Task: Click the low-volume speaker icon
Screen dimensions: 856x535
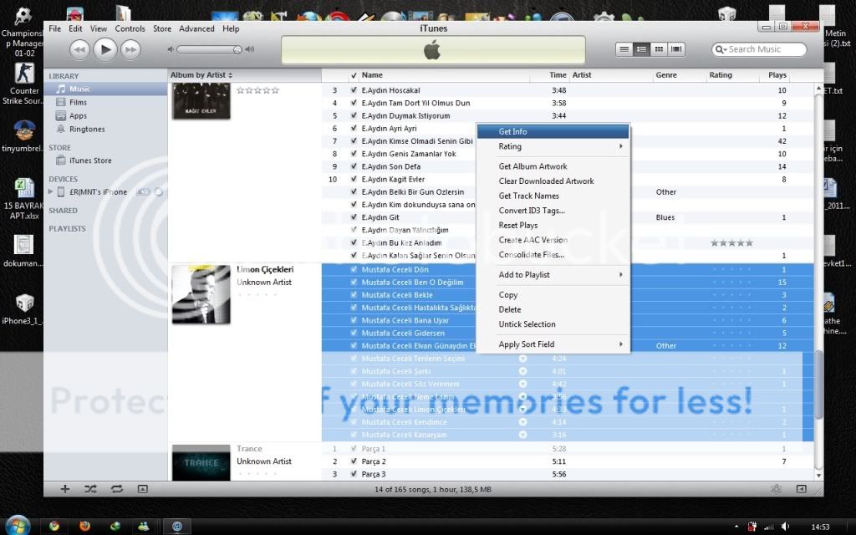Action: pyautogui.click(x=171, y=49)
